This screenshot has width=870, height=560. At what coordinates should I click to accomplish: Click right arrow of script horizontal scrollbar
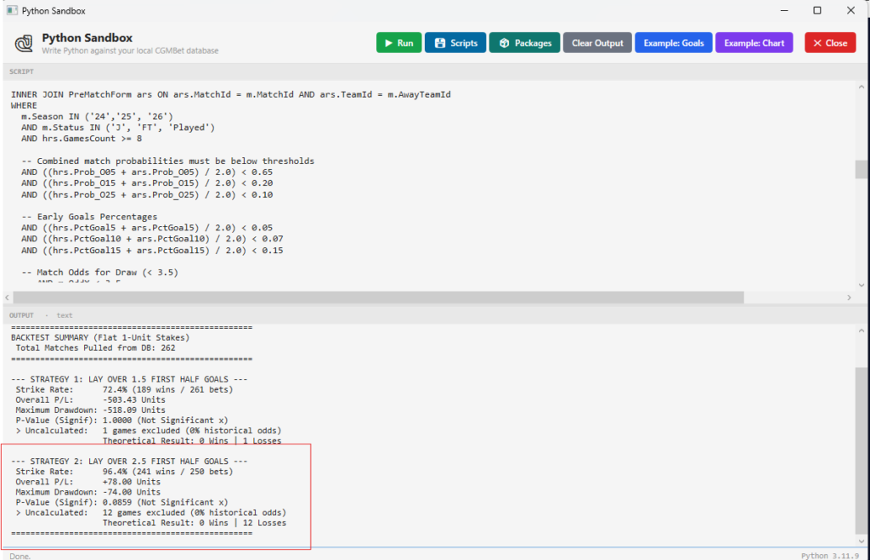[850, 297]
